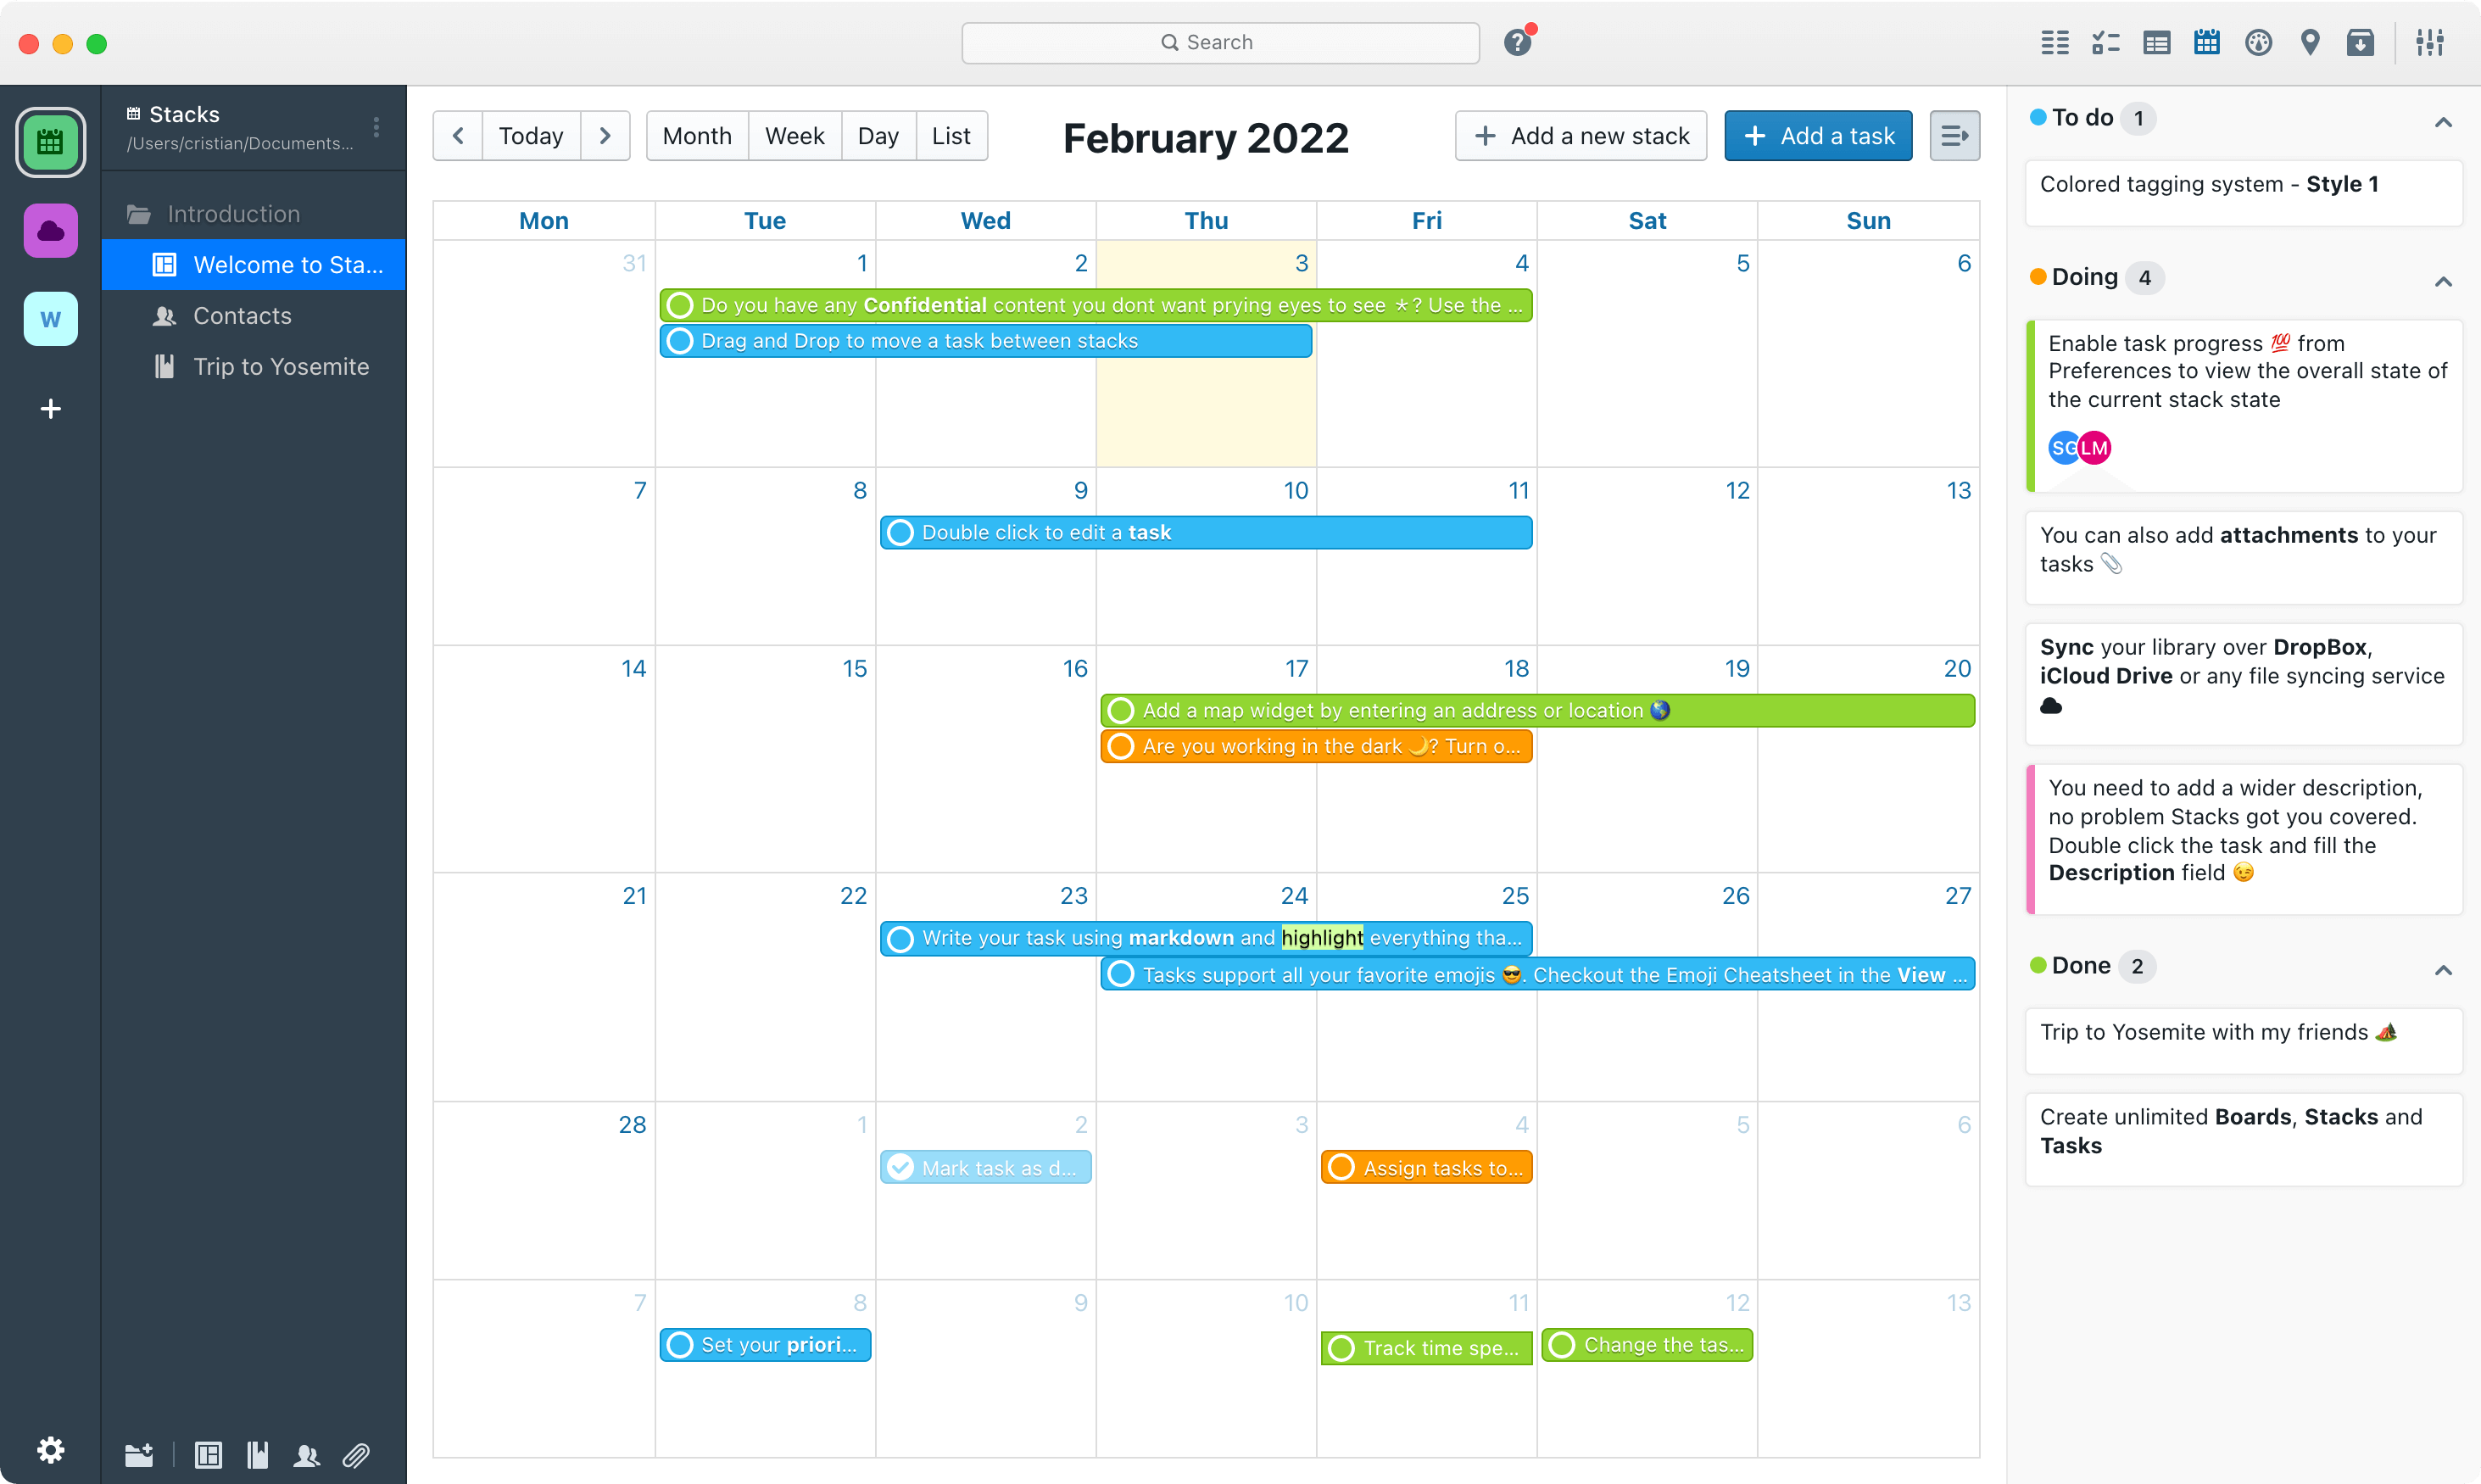Open settings gear at bottom left

coord(50,1450)
